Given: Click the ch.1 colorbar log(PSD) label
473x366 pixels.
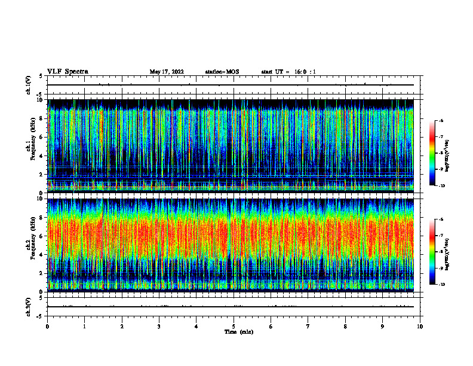Looking at the screenshot, I should click(447, 155).
